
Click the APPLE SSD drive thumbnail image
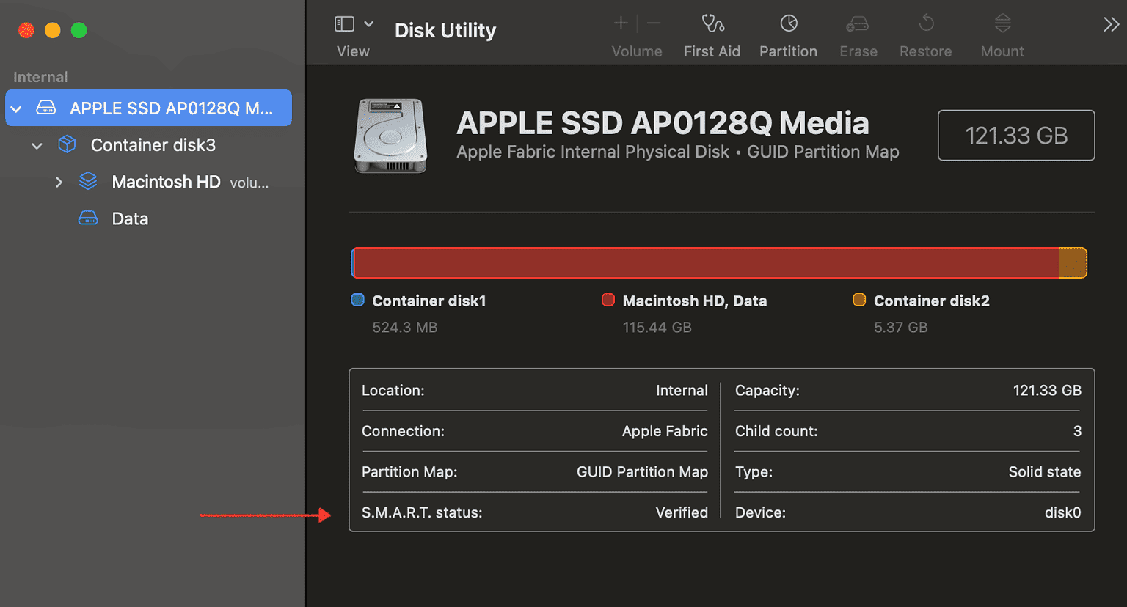[x=390, y=136]
